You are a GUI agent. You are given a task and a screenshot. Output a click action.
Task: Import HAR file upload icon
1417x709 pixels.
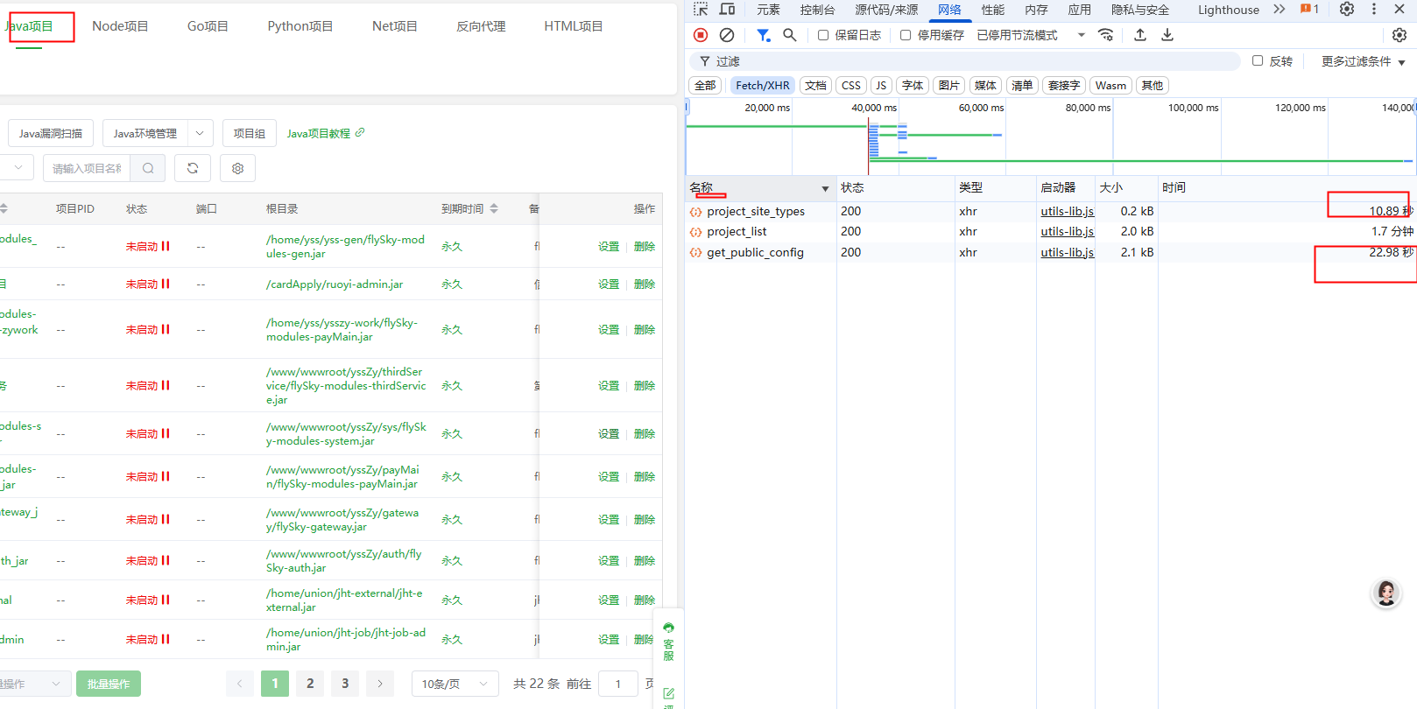click(x=1139, y=35)
